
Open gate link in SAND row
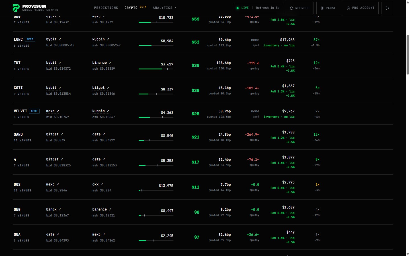coord(99,134)
